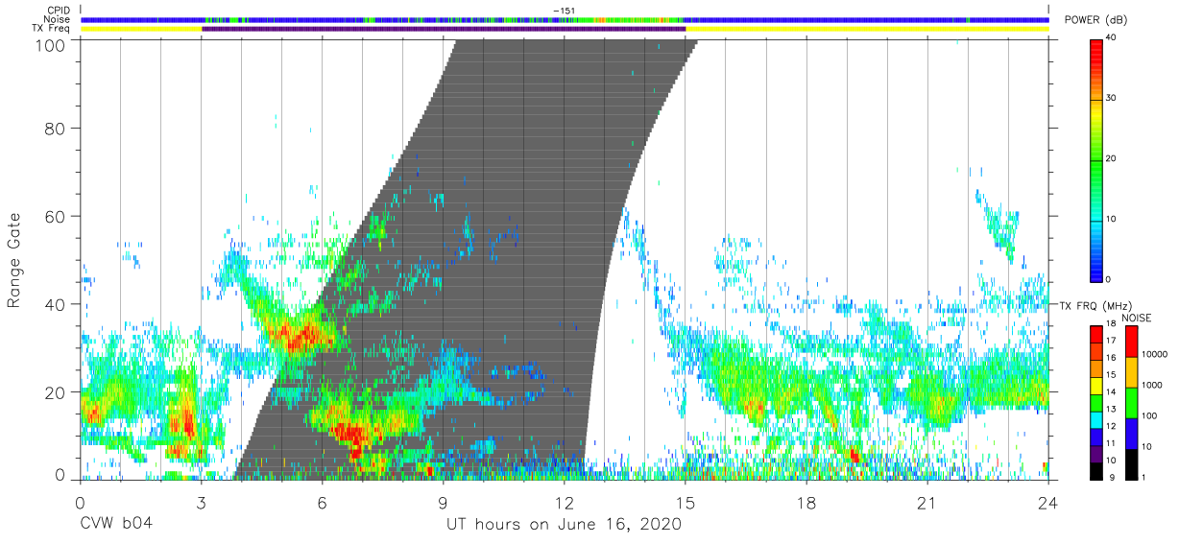
Task: Click the purple segment of top TX Freq bar
Action: 444,29
